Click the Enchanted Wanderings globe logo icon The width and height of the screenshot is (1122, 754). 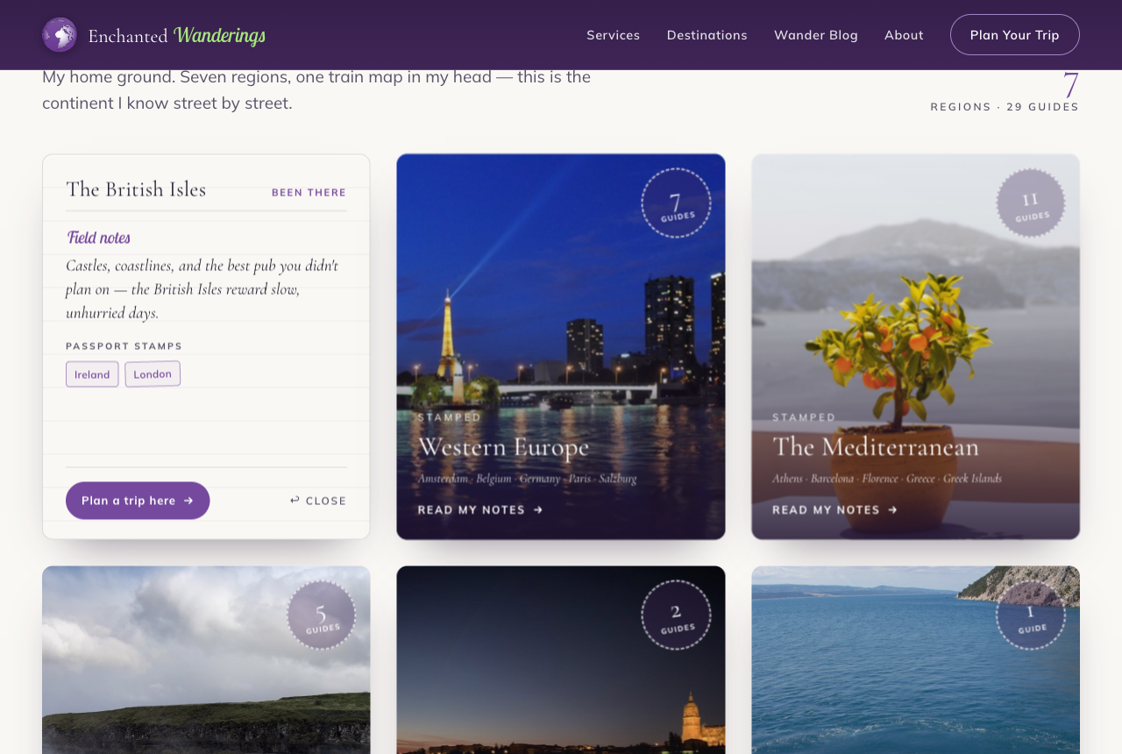(60, 35)
